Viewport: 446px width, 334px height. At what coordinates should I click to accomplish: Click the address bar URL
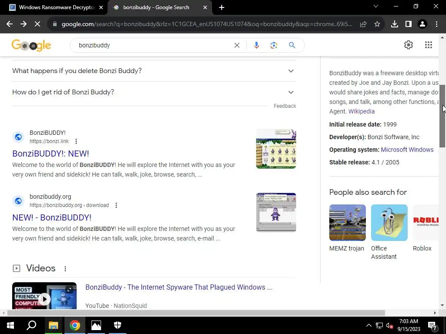[x=207, y=24]
